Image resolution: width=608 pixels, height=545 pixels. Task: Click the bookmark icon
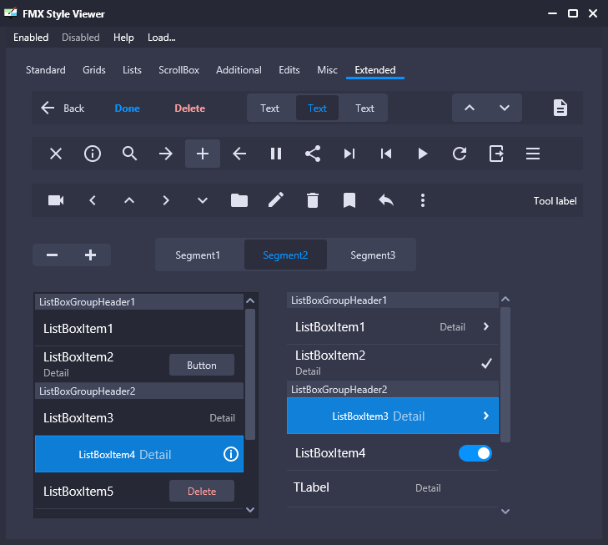tap(349, 200)
